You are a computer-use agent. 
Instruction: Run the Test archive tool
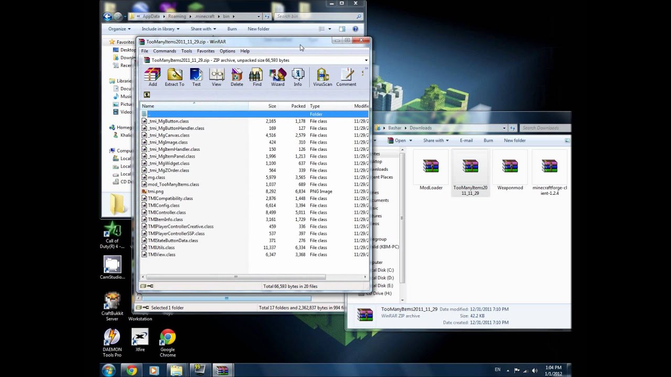pos(196,77)
